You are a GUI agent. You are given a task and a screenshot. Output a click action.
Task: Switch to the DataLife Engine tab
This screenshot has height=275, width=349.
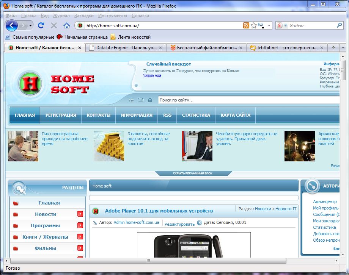(123, 48)
